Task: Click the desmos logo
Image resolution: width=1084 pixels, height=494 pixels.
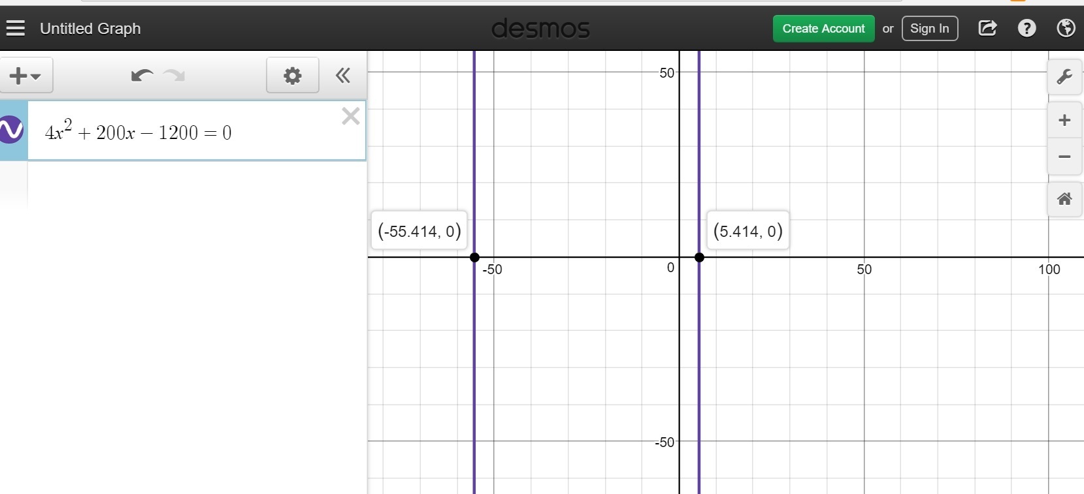Action: click(540, 29)
